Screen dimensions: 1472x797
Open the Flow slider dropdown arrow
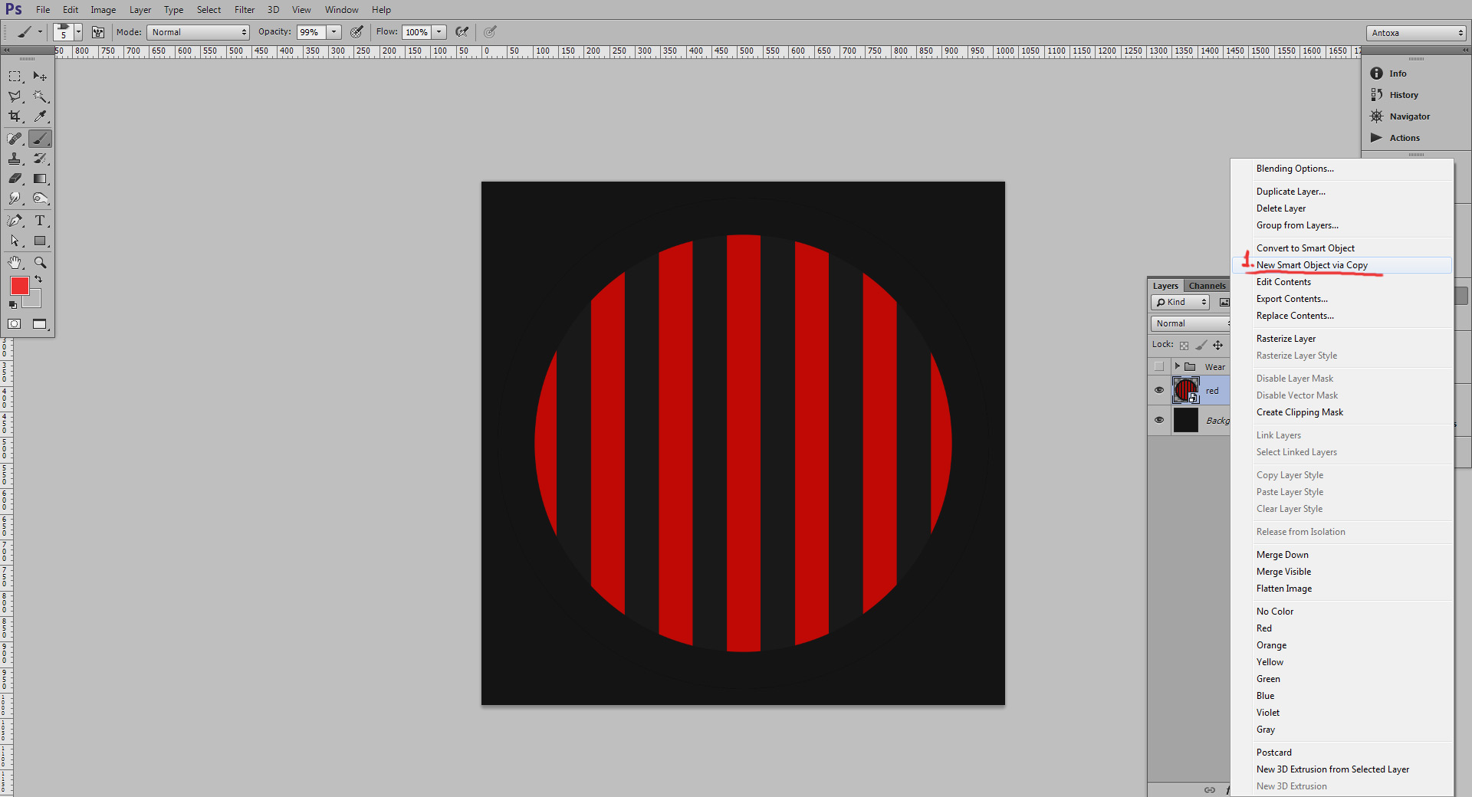(439, 32)
